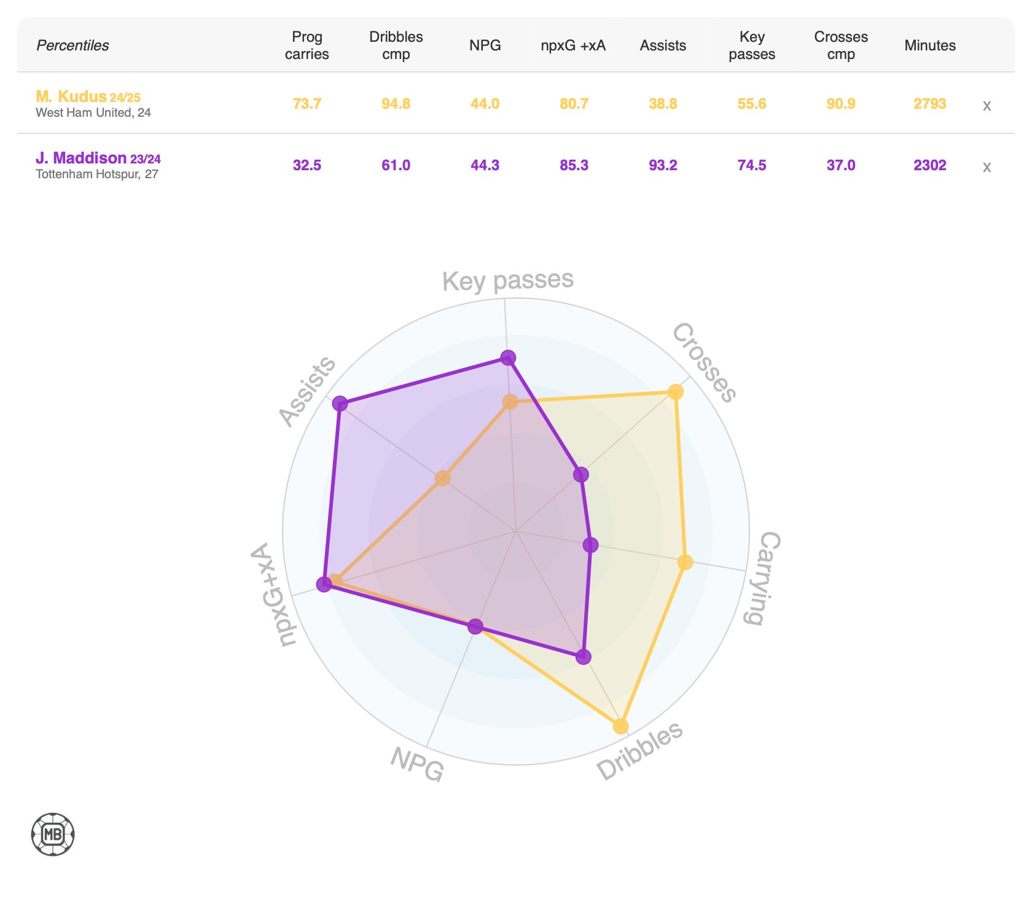Click the npxG +xA column header
The width and height of the screenshot is (1032, 902).
click(573, 45)
